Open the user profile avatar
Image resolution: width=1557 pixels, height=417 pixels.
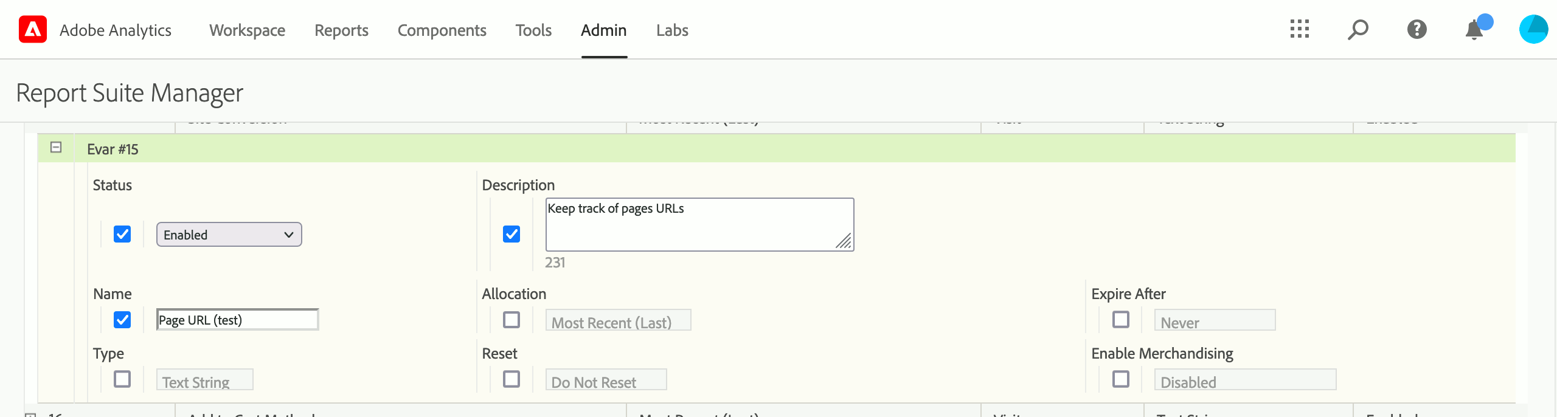[x=1533, y=29]
